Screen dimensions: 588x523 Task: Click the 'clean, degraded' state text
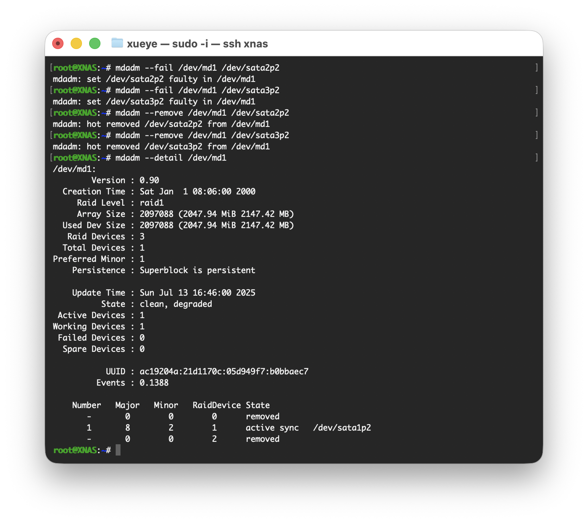coord(176,304)
